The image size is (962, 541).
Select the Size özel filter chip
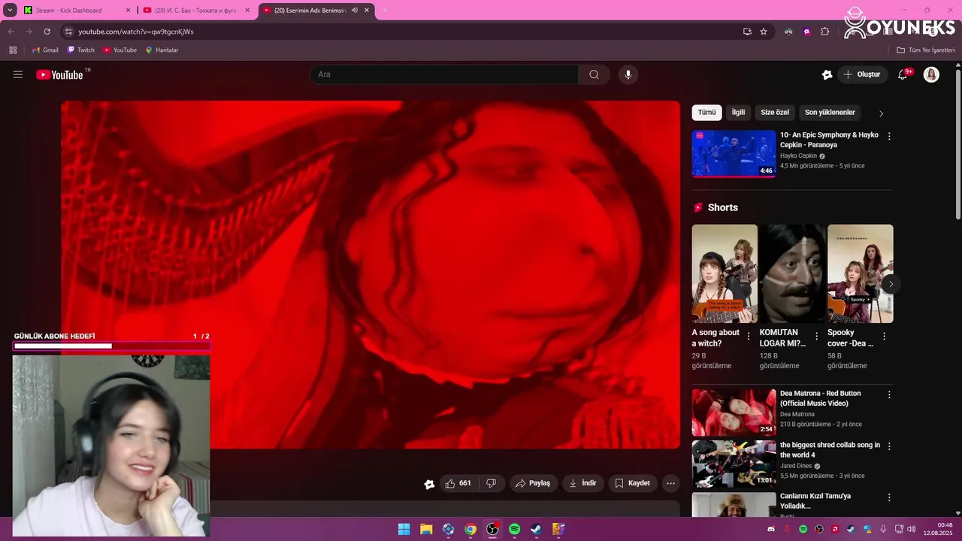tap(775, 113)
